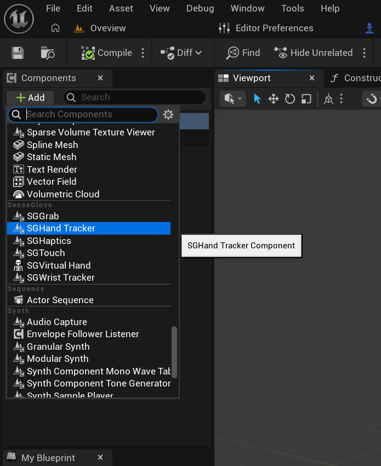
Task: Choose Static Mesh component
Action: tap(89, 157)
